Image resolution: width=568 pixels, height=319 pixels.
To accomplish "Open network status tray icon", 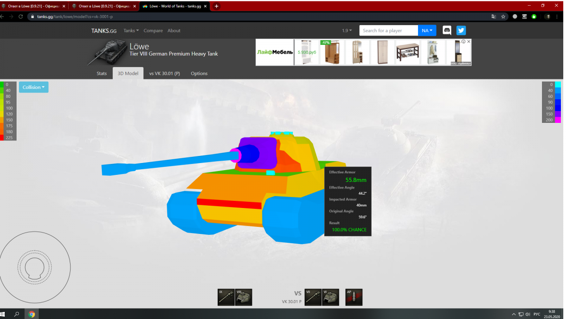I will pos(521,314).
